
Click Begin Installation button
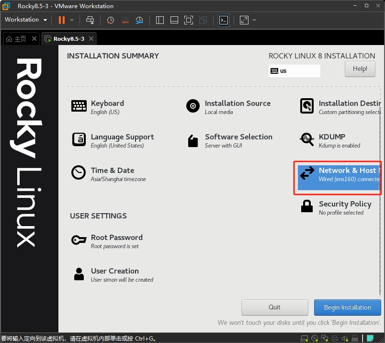click(348, 308)
